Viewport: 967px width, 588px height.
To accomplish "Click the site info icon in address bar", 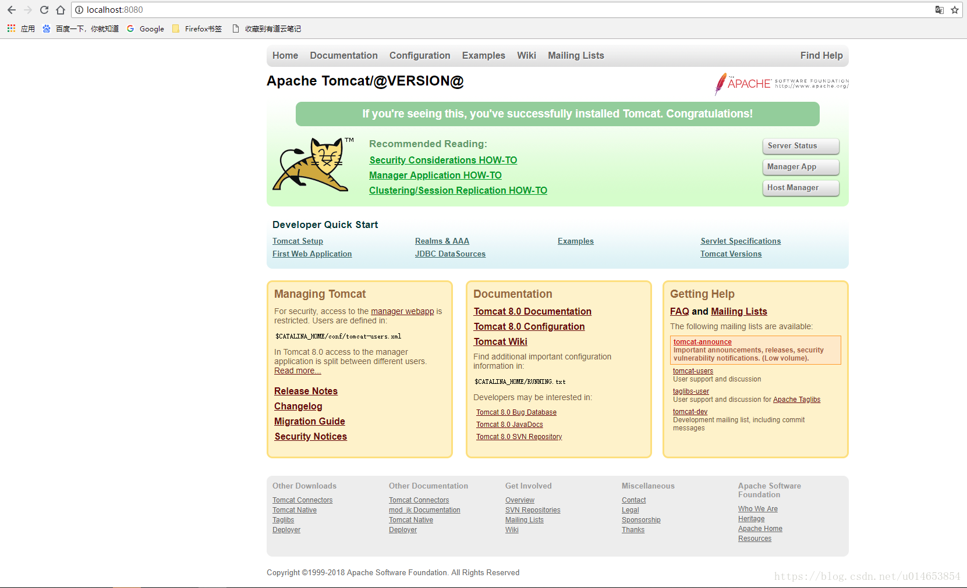I will click(x=79, y=10).
